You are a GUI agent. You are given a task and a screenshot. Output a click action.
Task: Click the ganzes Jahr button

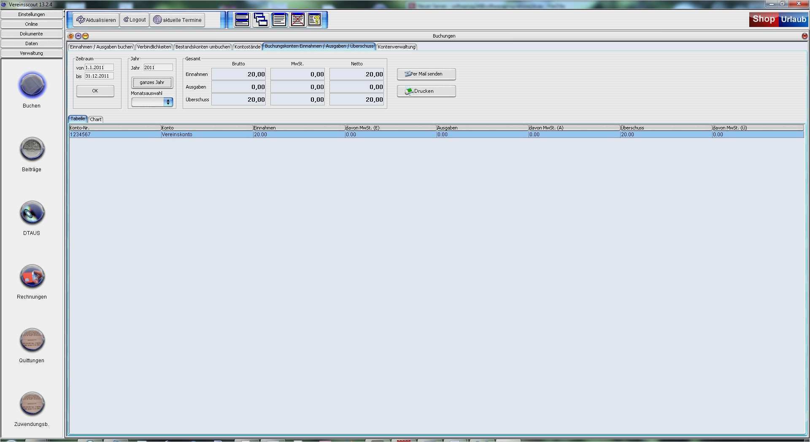[x=152, y=82]
